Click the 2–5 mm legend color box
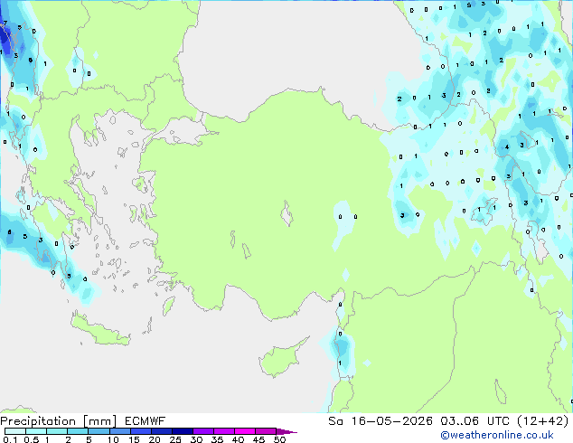The image size is (573, 443). click(78, 431)
